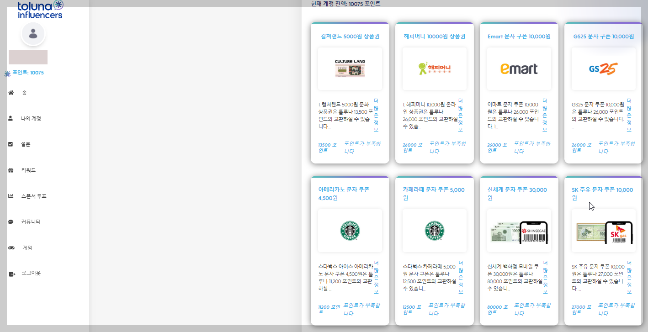
Task: Go to 홈 in sidebar menu
Action: coord(24,93)
